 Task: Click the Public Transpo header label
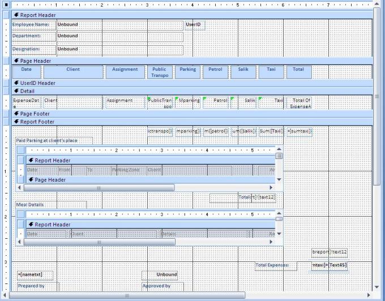pyautogui.click(x=160, y=72)
